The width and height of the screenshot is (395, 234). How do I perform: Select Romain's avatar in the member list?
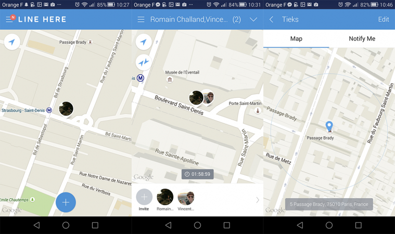point(165,197)
